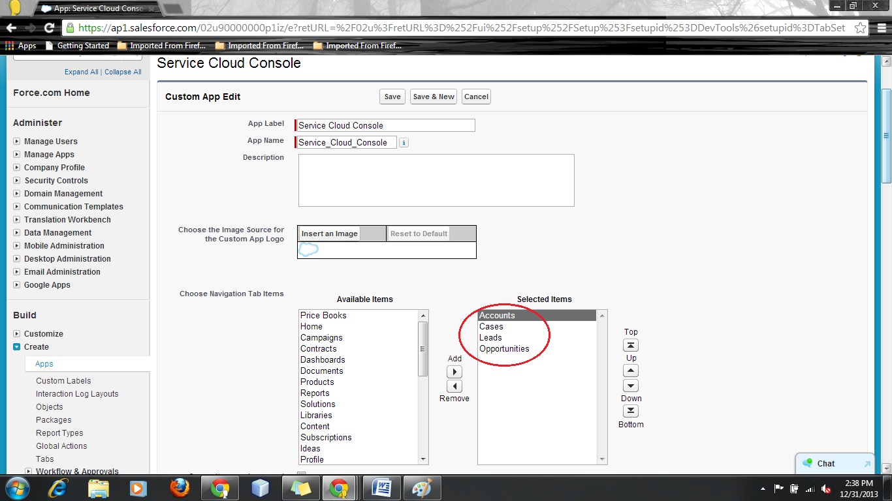Open Windows Media Player from the taskbar

138,488
